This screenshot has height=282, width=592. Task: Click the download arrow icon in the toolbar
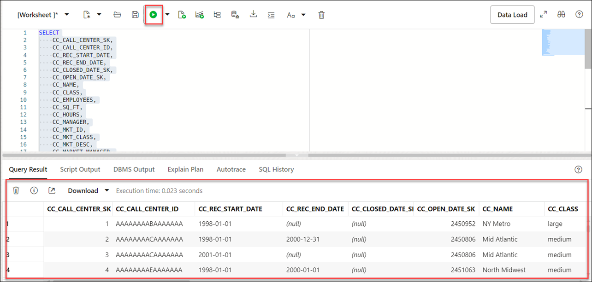point(253,14)
